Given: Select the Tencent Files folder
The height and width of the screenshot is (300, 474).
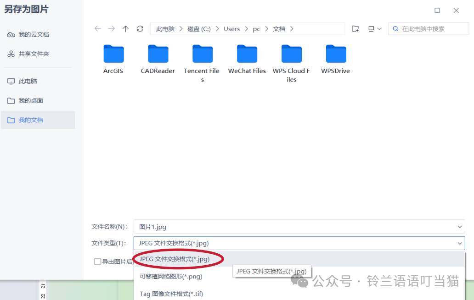Looking at the screenshot, I should (x=202, y=64).
